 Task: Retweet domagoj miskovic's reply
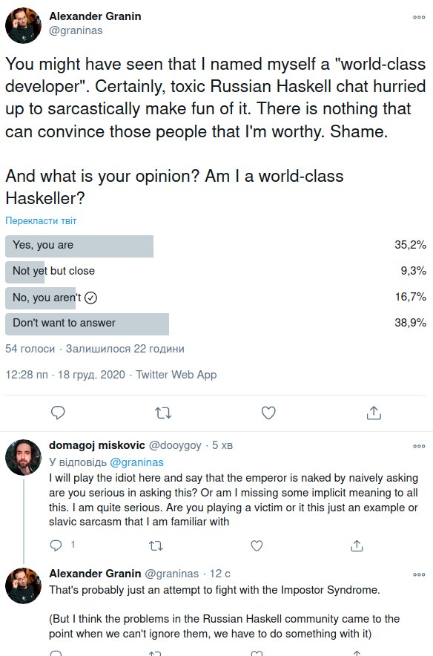(156, 545)
